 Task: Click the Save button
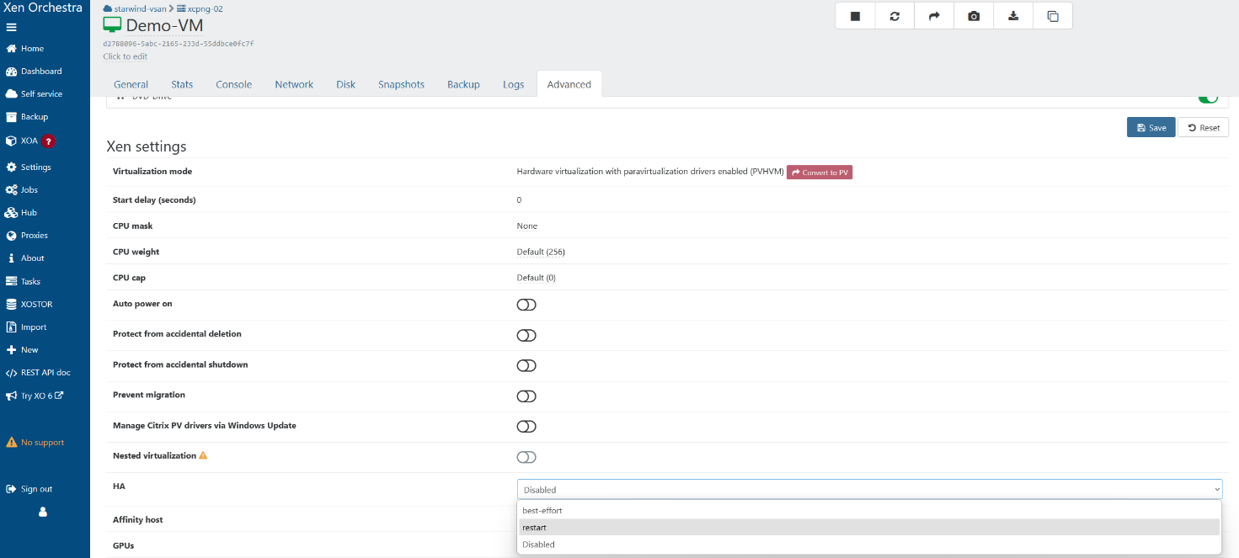click(1151, 127)
